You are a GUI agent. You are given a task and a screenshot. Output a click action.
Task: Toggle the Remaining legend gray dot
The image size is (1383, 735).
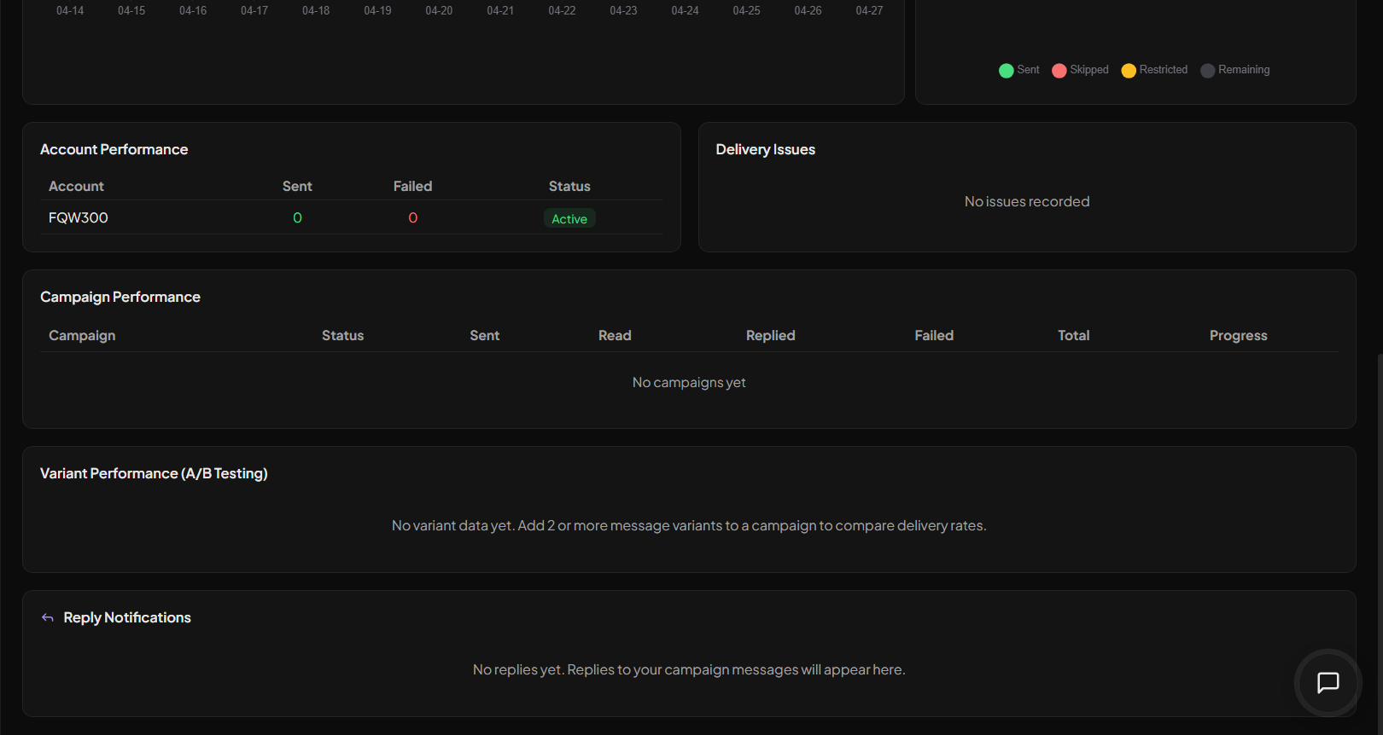1208,70
